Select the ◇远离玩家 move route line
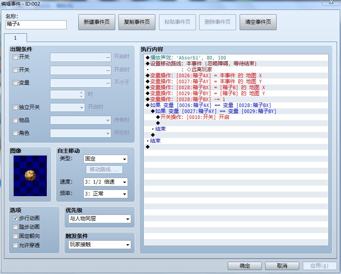This screenshot has height=274, width=341. point(236,69)
